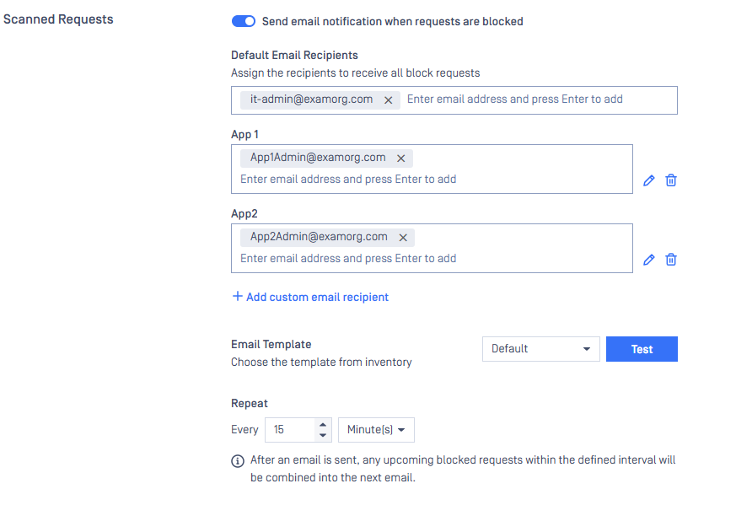The image size is (736, 505).
Task: Open the Minute(s) unit dropdown
Action: coord(376,429)
